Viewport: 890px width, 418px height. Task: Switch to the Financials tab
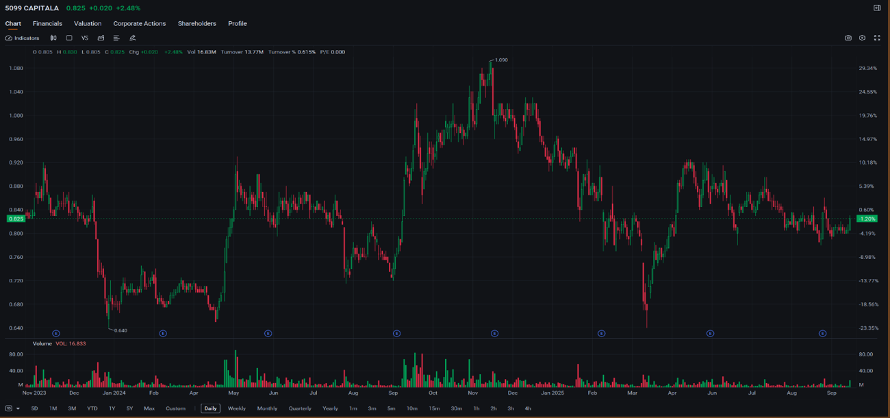[47, 23]
